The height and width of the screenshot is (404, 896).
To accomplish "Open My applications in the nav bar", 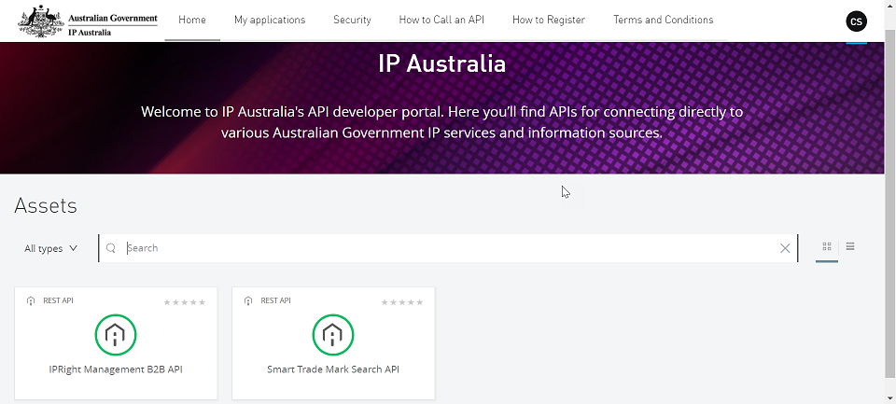I will (270, 20).
